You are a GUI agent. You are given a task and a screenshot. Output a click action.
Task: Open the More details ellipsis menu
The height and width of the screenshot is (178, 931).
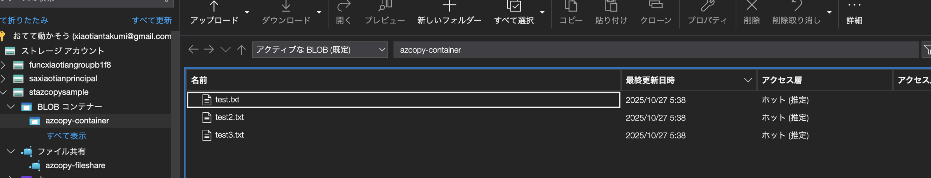pos(854,5)
